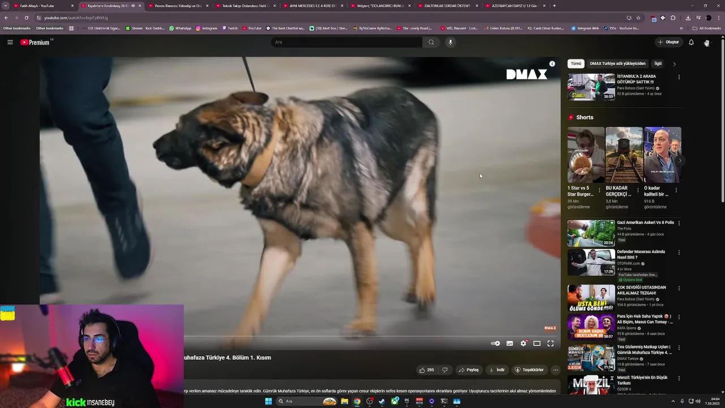
Task: Expand the All Bookmarks folder
Action: coord(707,28)
